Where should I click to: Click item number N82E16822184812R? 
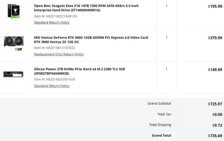pos(56,16)
